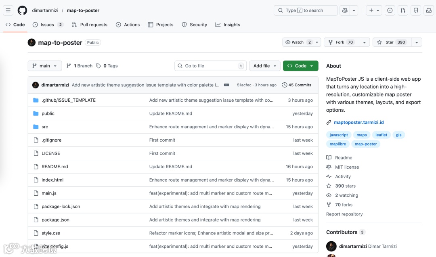
Task: Open the repositories icon in header
Action: click(416, 10)
